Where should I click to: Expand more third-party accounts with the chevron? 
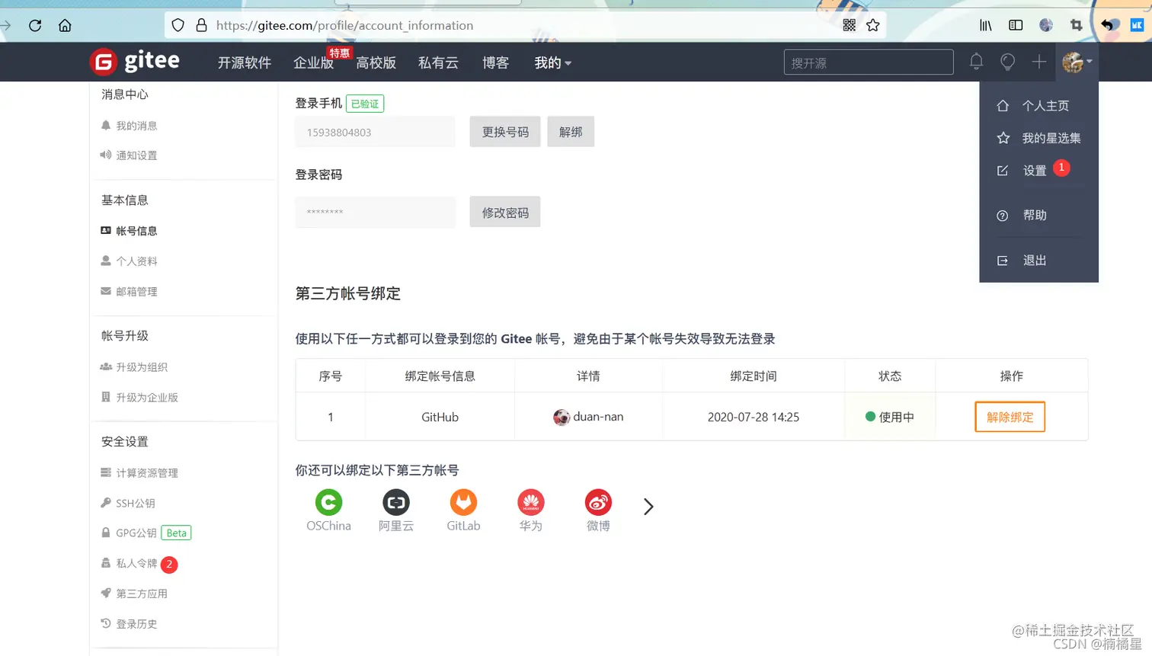[647, 505]
